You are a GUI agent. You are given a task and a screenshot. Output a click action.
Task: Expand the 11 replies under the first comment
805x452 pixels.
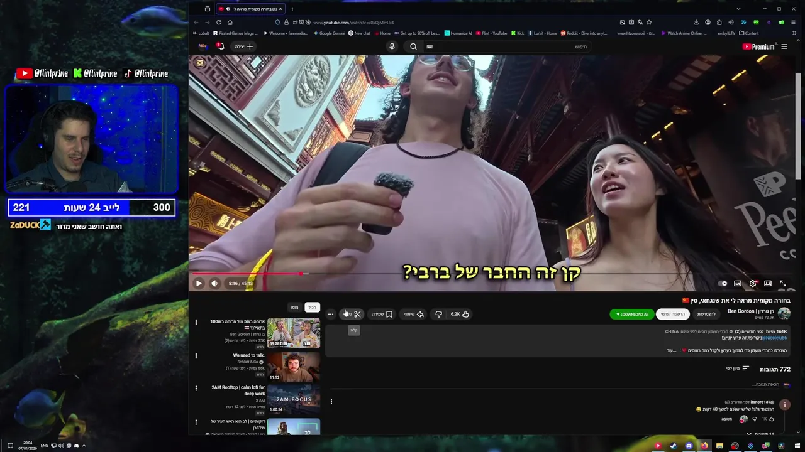click(761, 434)
